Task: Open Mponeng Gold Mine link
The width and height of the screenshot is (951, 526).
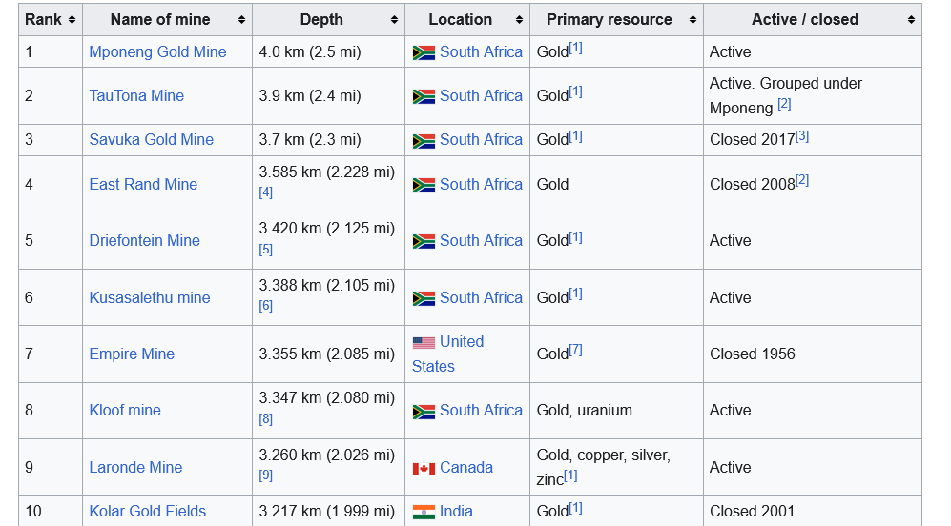Action: point(157,52)
